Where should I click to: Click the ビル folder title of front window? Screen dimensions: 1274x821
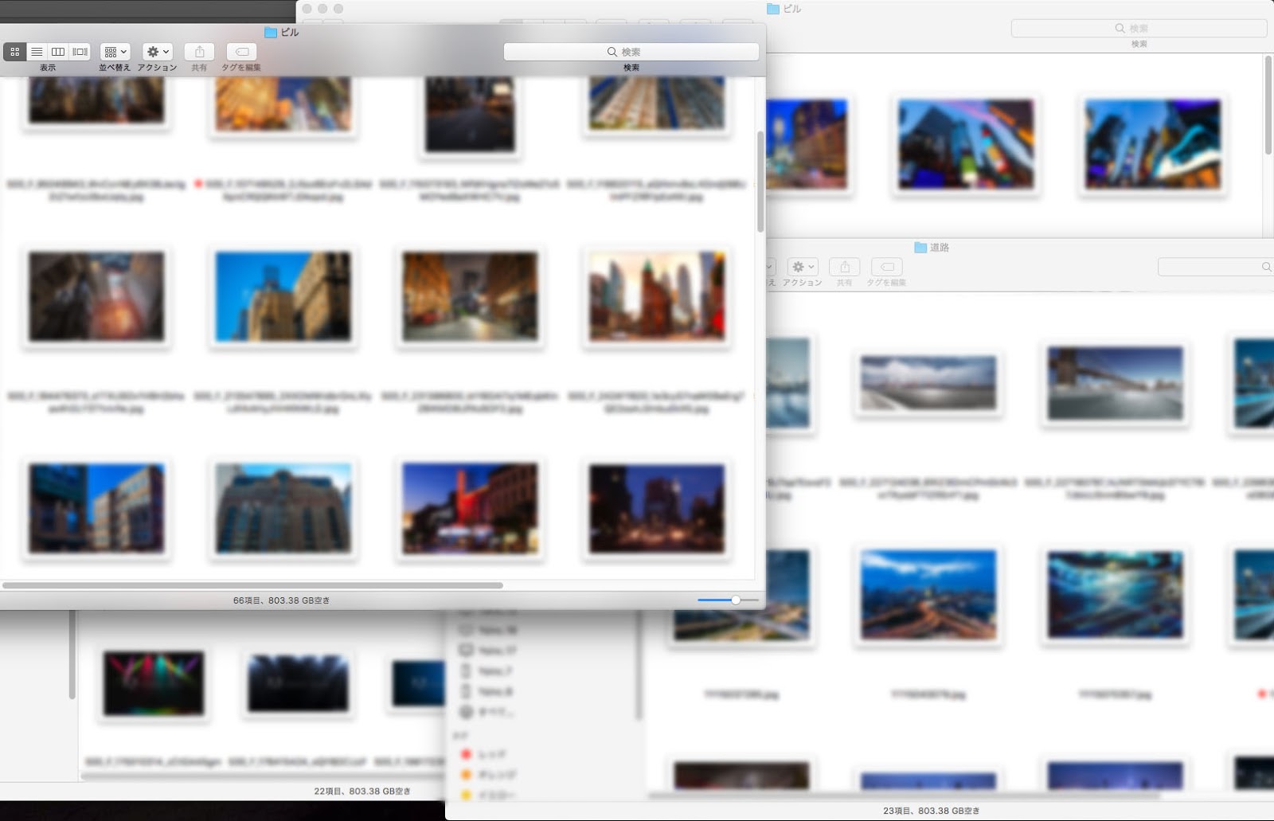click(289, 33)
